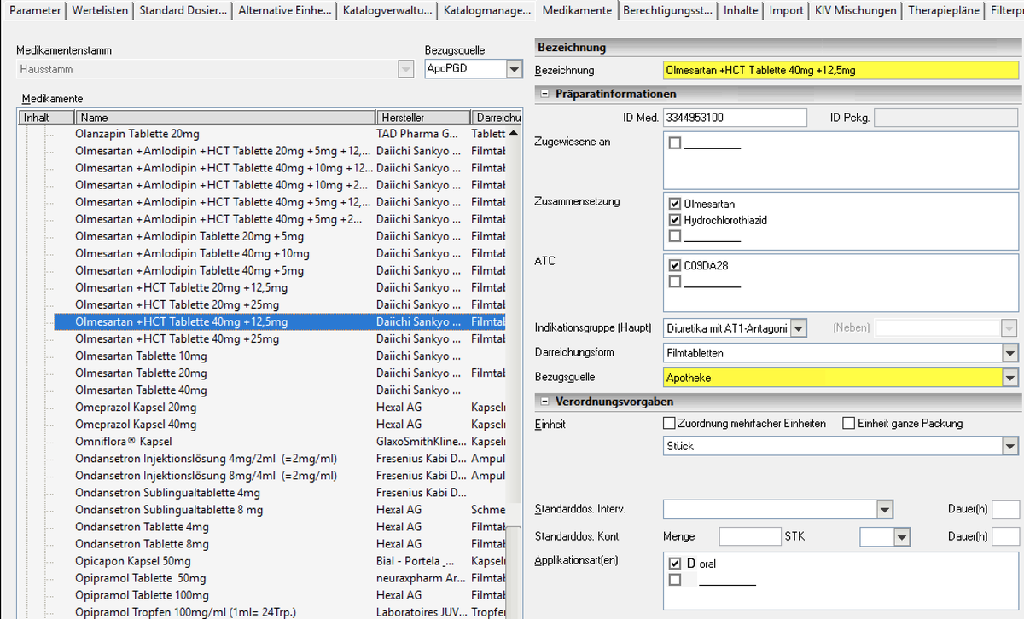The image size is (1024, 619).
Task: Open the Standard Dosier... tab
Action: click(x=183, y=10)
